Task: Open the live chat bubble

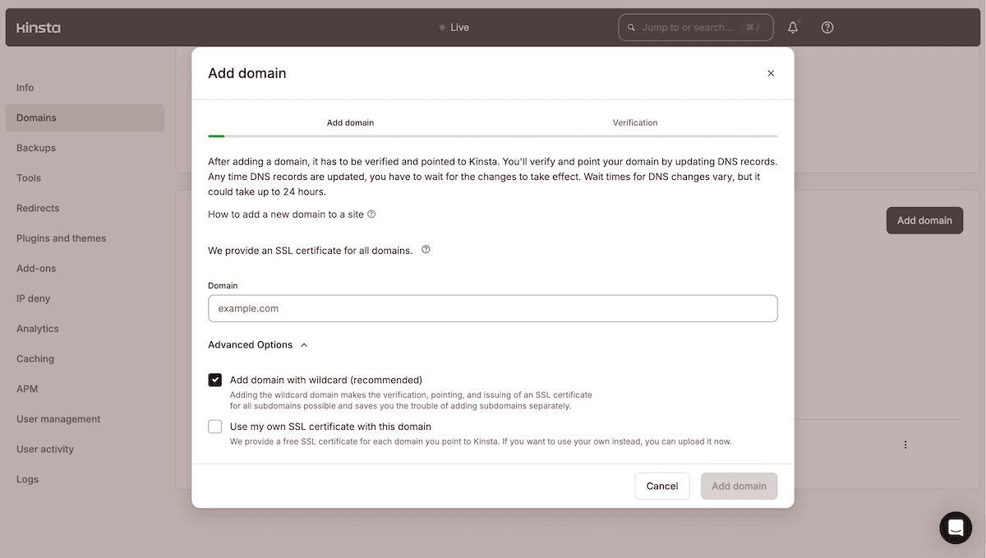Action: (x=956, y=528)
